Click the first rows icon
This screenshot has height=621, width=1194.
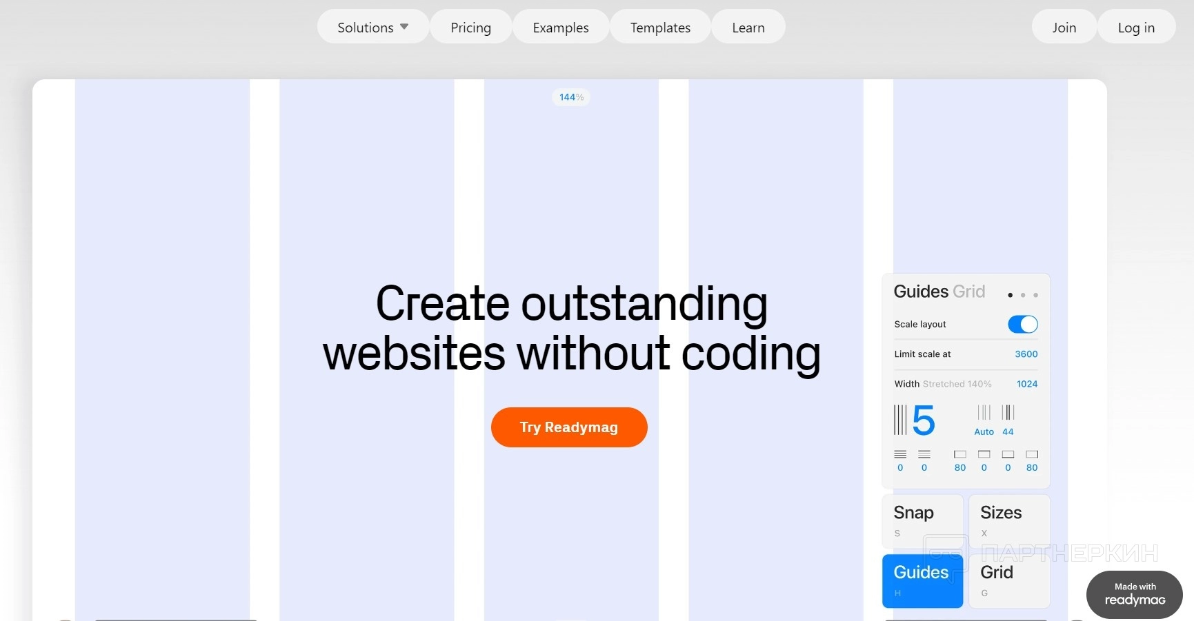[900, 454]
